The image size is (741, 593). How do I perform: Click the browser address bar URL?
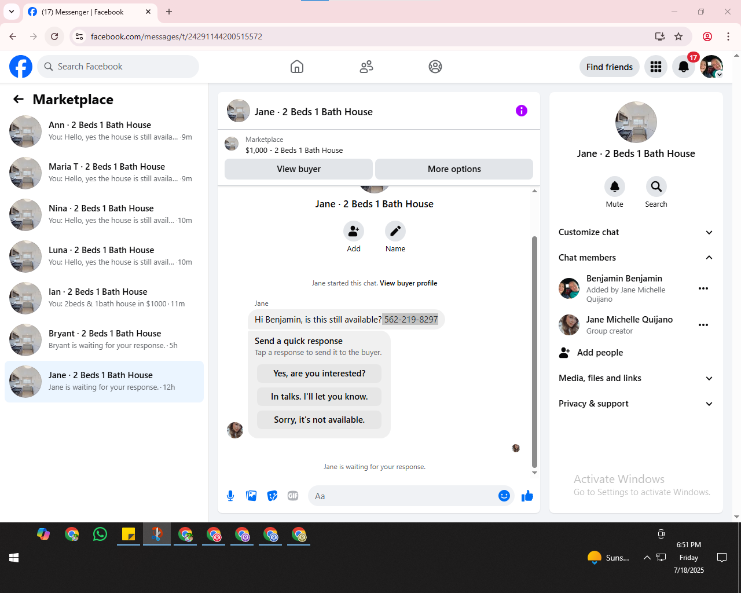click(x=177, y=36)
